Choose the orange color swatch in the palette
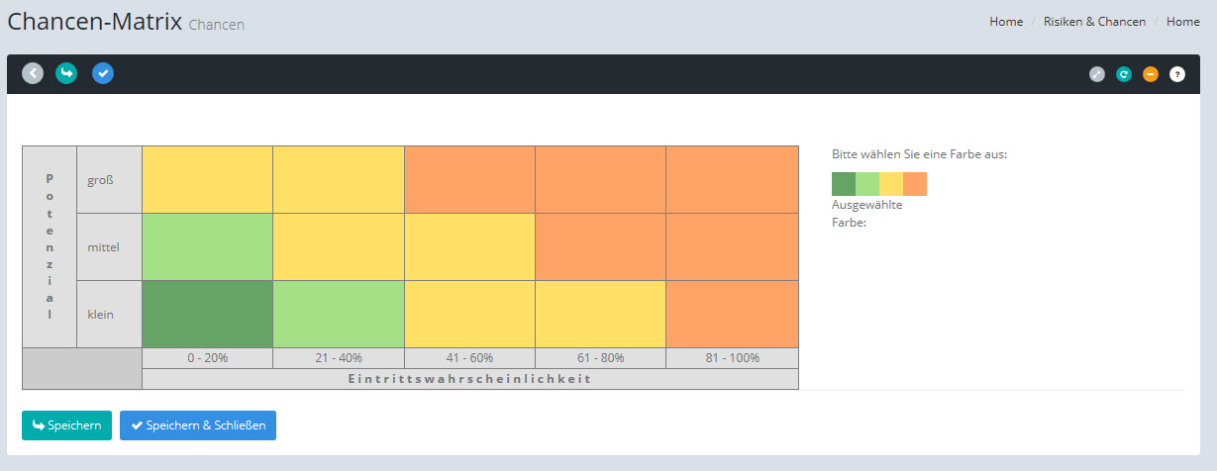The width and height of the screenshot is (1217, 471). point(915,184)
